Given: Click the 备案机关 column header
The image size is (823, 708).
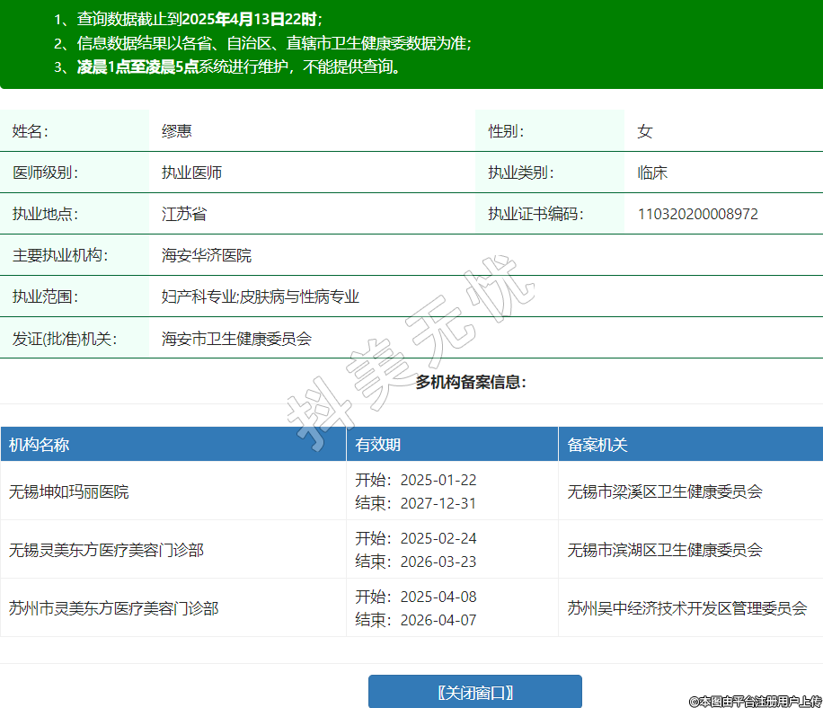Looking at the screenshot, I should 597,445.
